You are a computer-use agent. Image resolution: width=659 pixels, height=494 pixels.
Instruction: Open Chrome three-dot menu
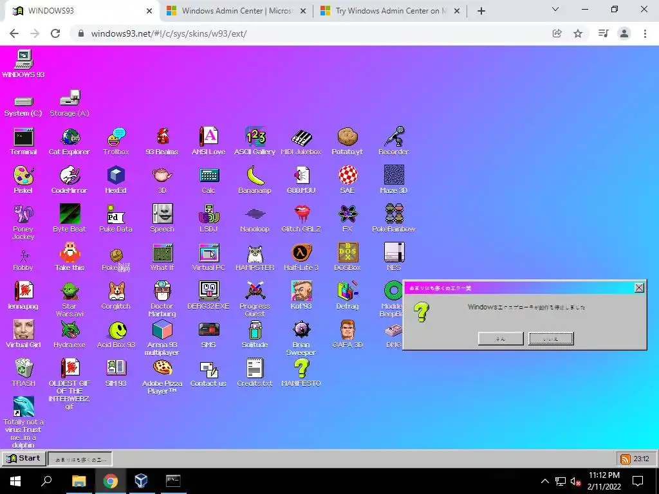point(645,33)
